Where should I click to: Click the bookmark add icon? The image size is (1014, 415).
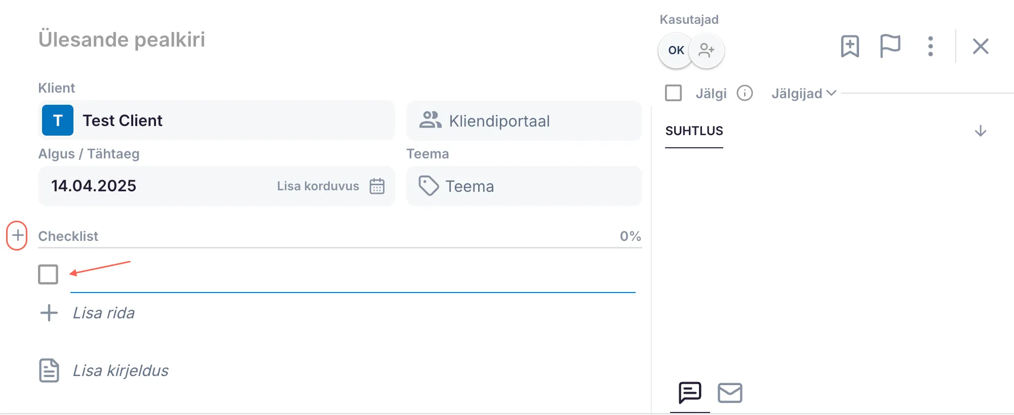[850, 47]
